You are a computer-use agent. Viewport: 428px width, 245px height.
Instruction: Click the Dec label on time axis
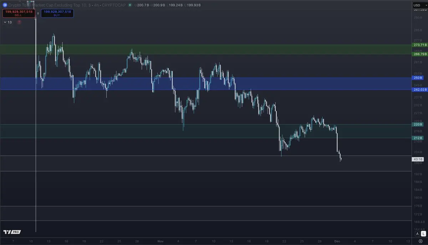click(x=337, y=241)
